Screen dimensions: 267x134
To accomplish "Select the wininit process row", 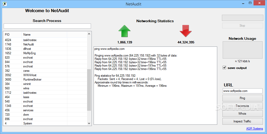I will click(x=45, y=84).
